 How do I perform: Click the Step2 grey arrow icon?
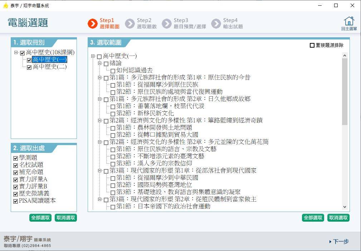click(x=130, y=24)
